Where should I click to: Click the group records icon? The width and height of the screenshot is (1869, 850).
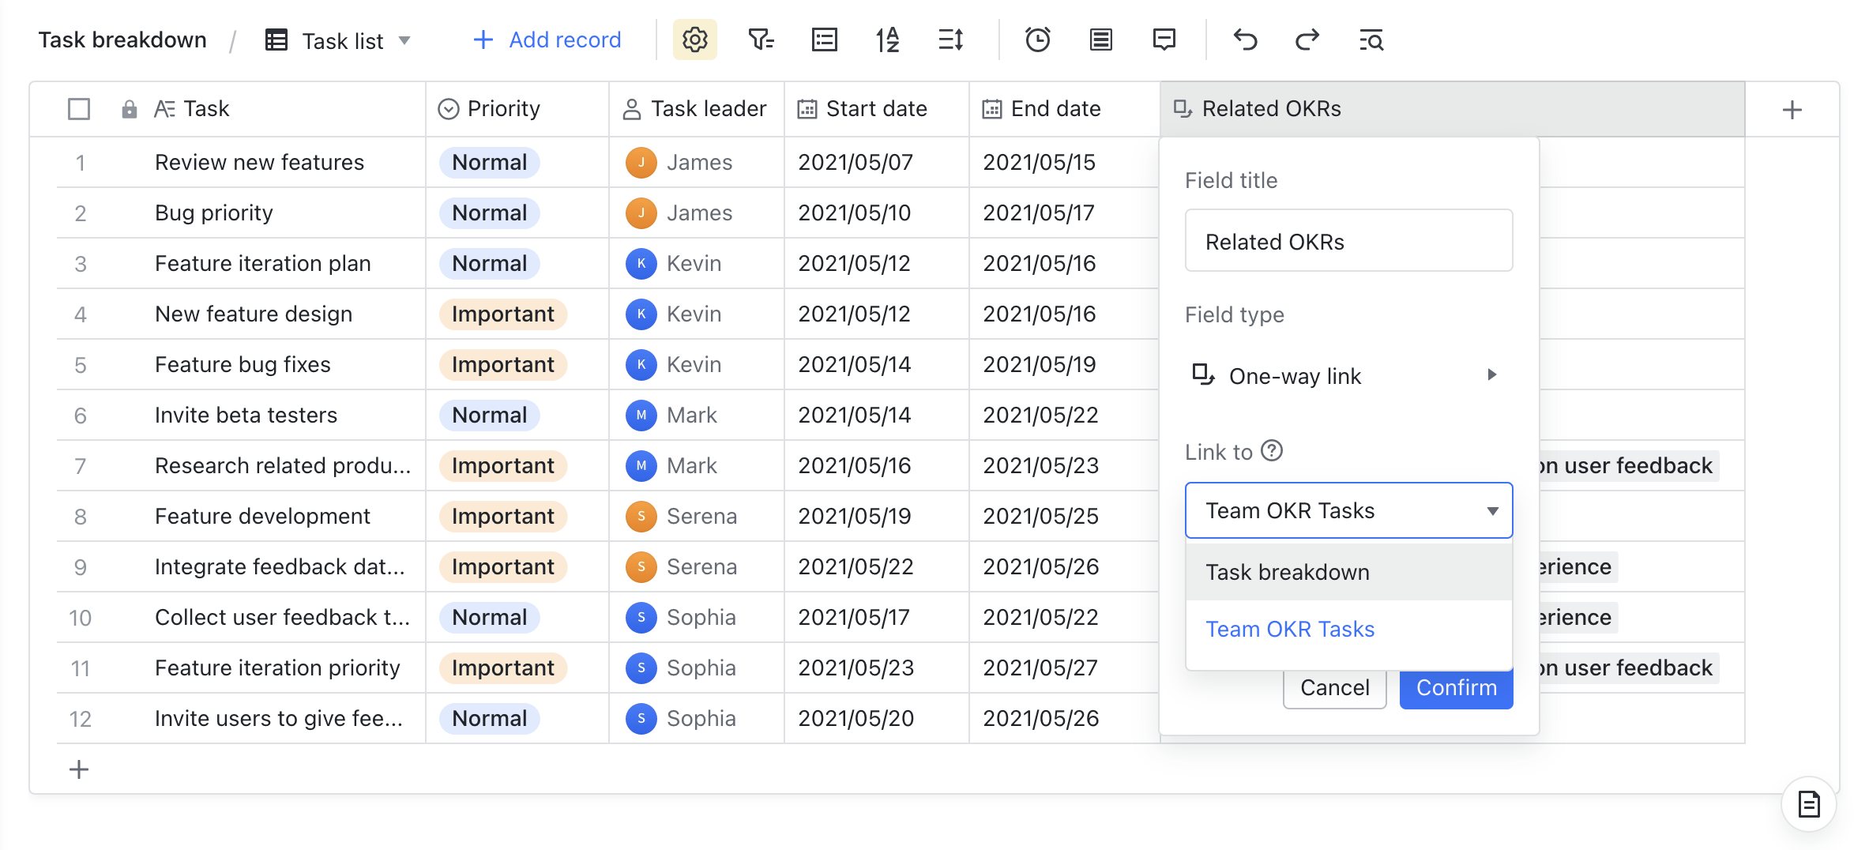824,39
